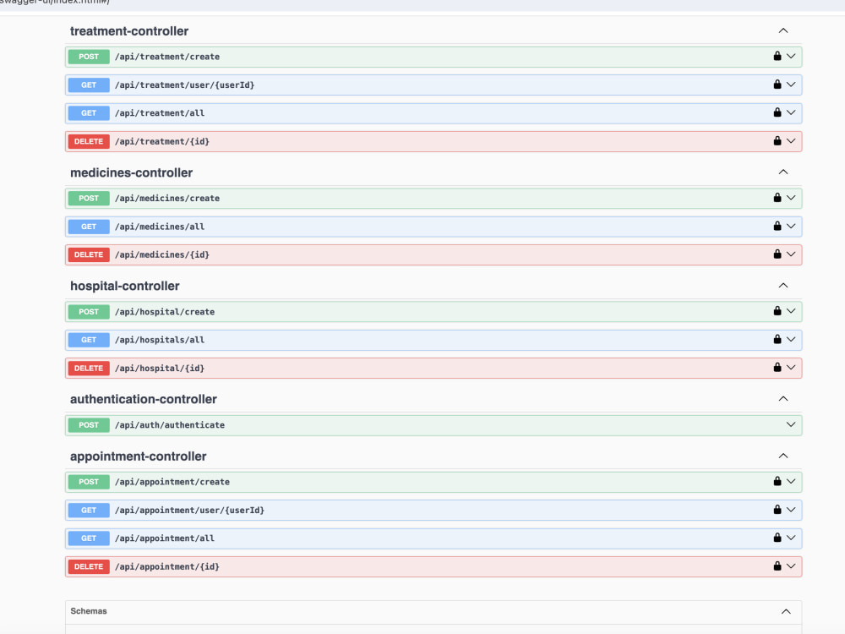Open authorization lock on /api/treatment/user/{userId}
Screen dimensions: 845x634
pos(776,85)
